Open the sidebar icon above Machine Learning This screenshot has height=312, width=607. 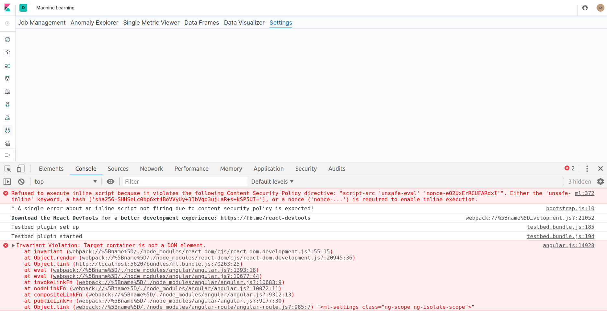[x=7, y=117]
